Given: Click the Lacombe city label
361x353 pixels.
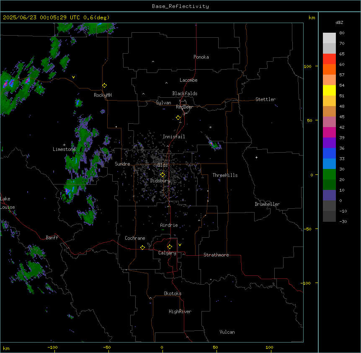Looking at the screenshot, I should (x=188, y=80).
